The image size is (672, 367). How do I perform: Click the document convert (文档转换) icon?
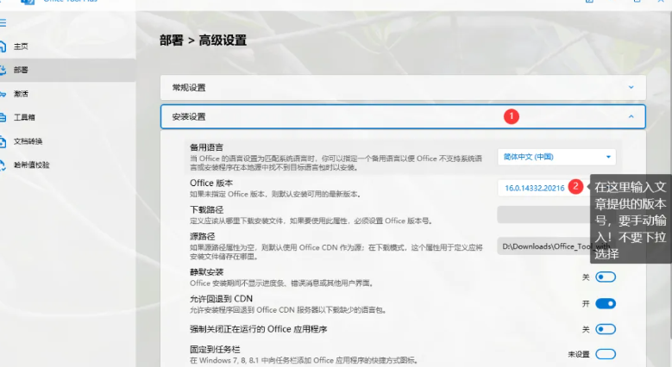click(3, 141)
